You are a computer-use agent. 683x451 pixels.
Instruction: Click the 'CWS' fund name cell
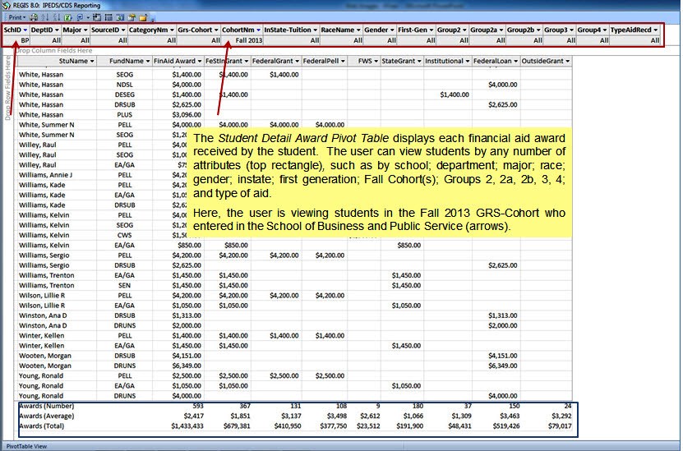pyautogui.click(x=125, y=235)
